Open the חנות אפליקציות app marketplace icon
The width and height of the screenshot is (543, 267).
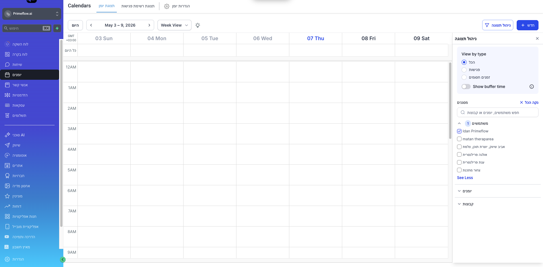tap(7, 216)
